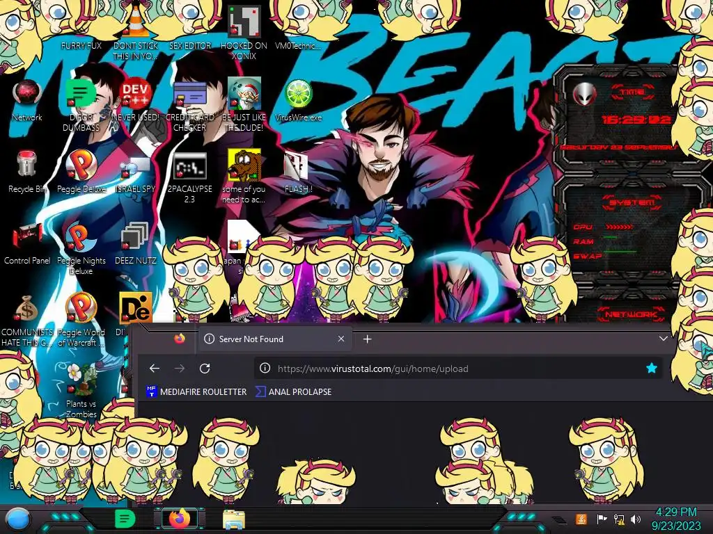Click the CPU meter on the widget
Screen dimensions: 713x534
coord(603,227)
